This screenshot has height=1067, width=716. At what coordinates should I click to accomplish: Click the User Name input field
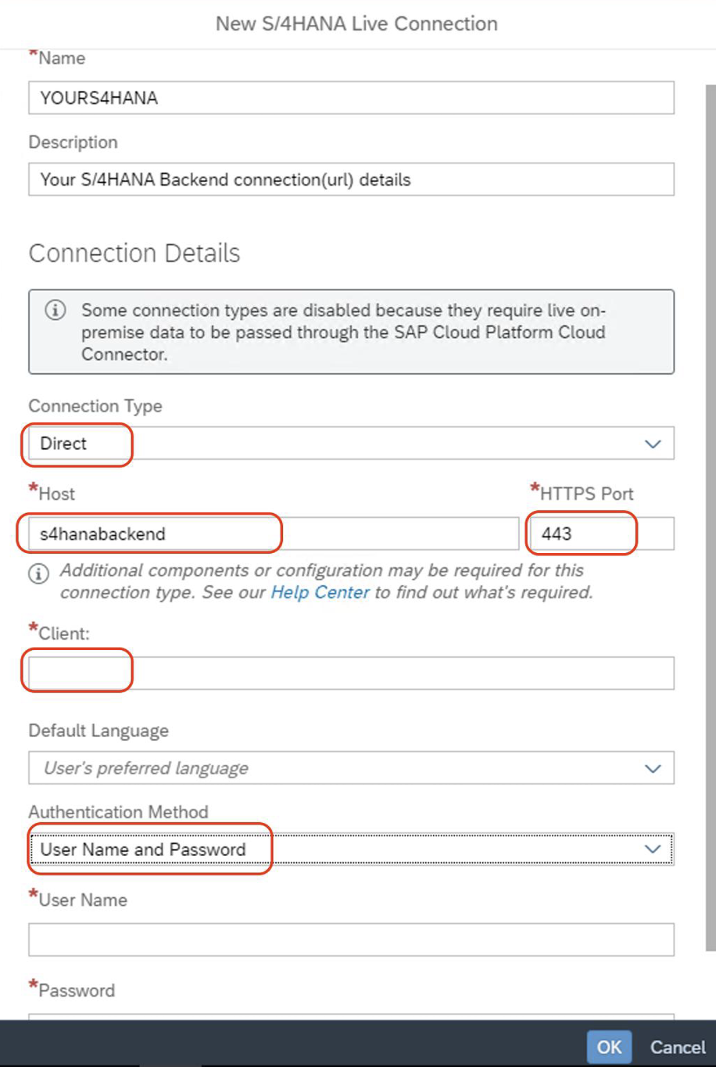(351, 939)
